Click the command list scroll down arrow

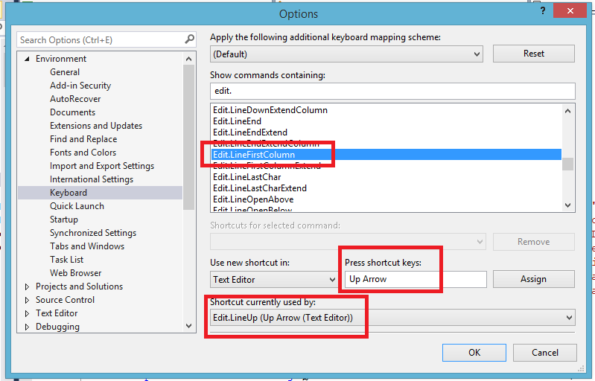568,205
